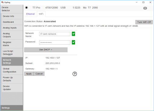Click the Kipling logo in title bar

point(2,2)
